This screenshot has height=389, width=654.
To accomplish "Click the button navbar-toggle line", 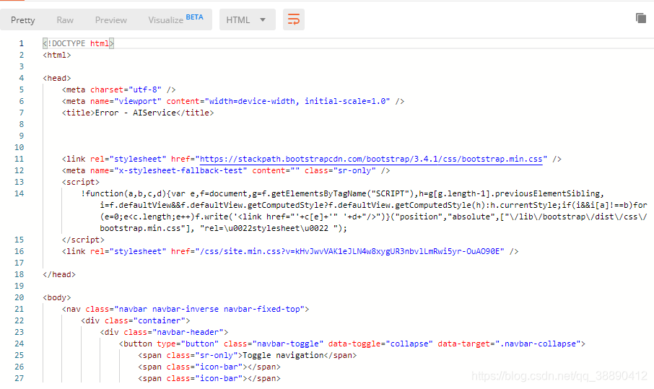I will [x=352, y=344].
